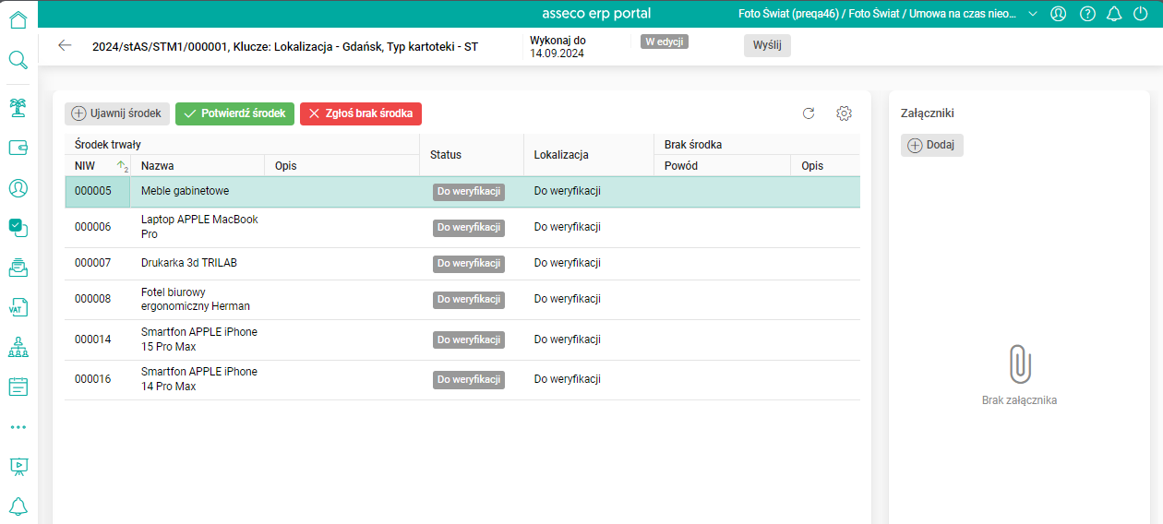Click the Wyślij button
This screenshot has height=524, width=1163.
767,46
